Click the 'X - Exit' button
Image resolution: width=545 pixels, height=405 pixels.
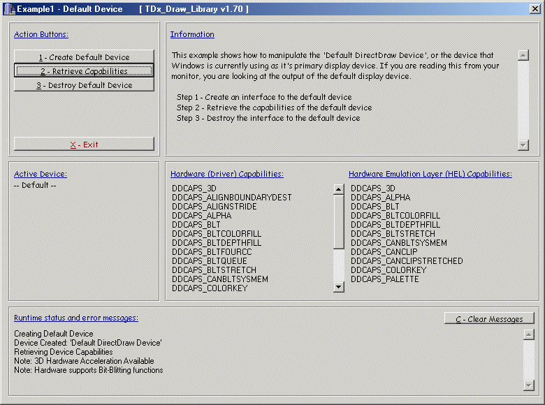click(84, 145)
